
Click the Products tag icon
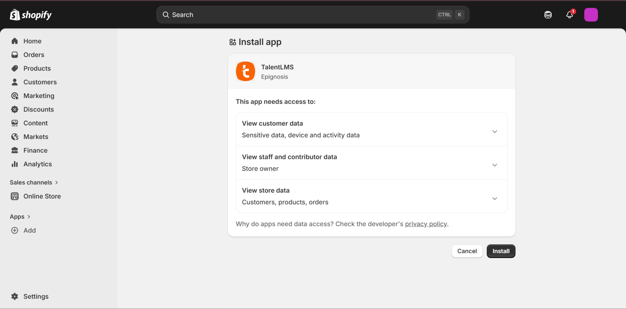[x=15, y=68]
